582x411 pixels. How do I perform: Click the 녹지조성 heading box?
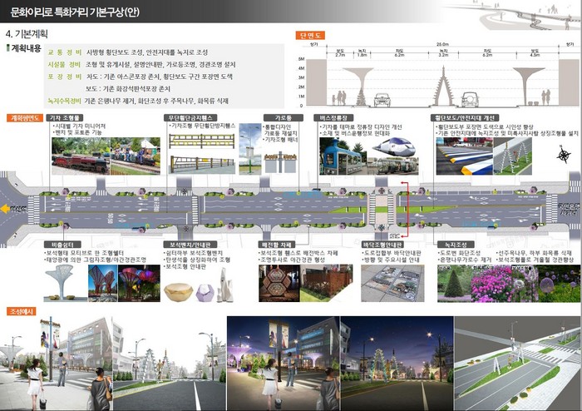click(459, 244)
